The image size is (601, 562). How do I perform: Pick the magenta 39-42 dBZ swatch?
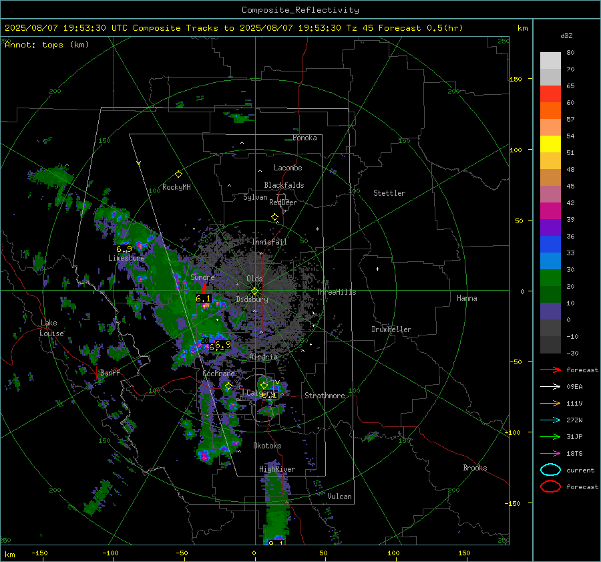[550, 211]
